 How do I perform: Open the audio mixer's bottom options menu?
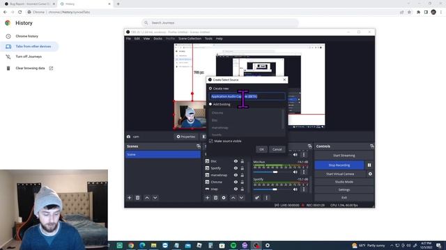[266, 197]
